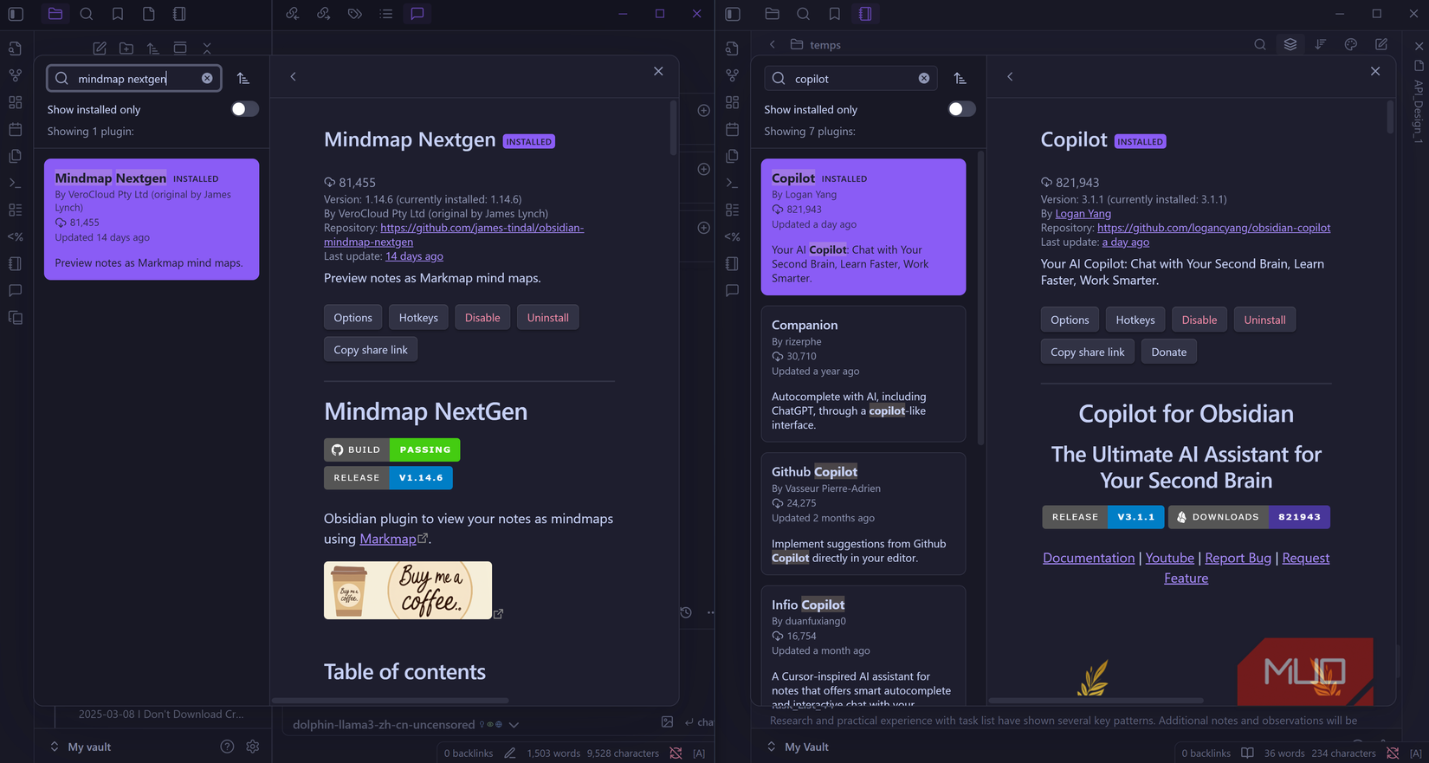Click the tags icon in left window top bar
Viewport: 1429px width, 763px height.
click(x=355, y=14)
